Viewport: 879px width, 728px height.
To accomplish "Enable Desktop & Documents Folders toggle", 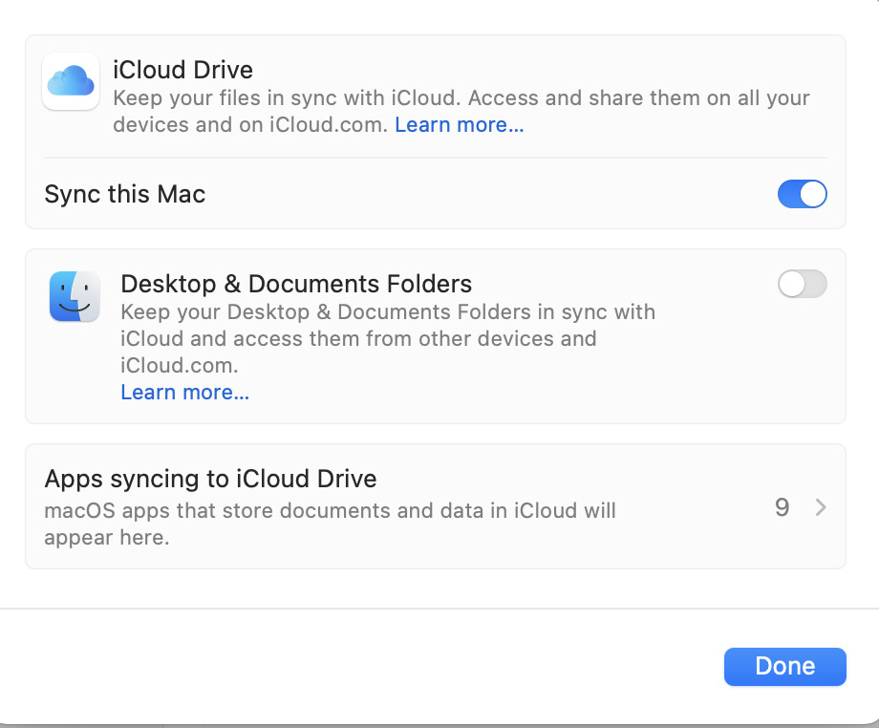I will click(x=803, y=284).
